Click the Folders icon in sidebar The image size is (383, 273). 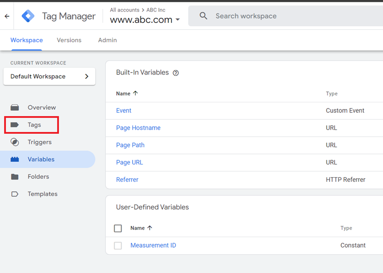15,176
